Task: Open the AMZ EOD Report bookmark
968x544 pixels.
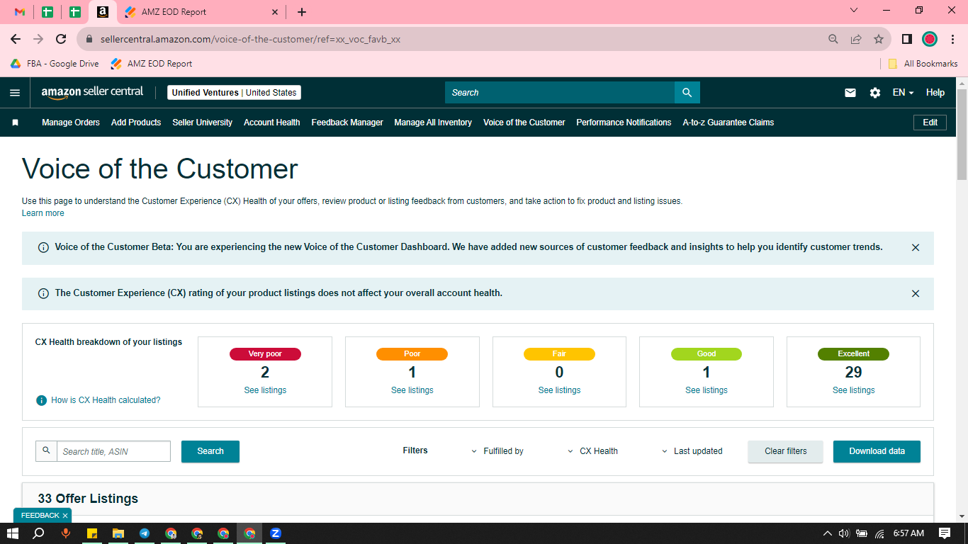Action: pos(152,64)
